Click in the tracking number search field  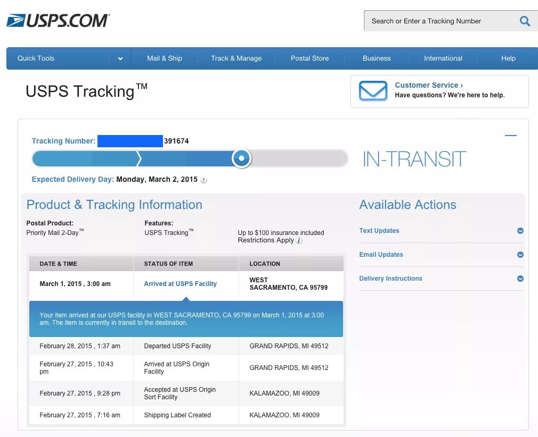pyautogui.click(x=441, y=21)
